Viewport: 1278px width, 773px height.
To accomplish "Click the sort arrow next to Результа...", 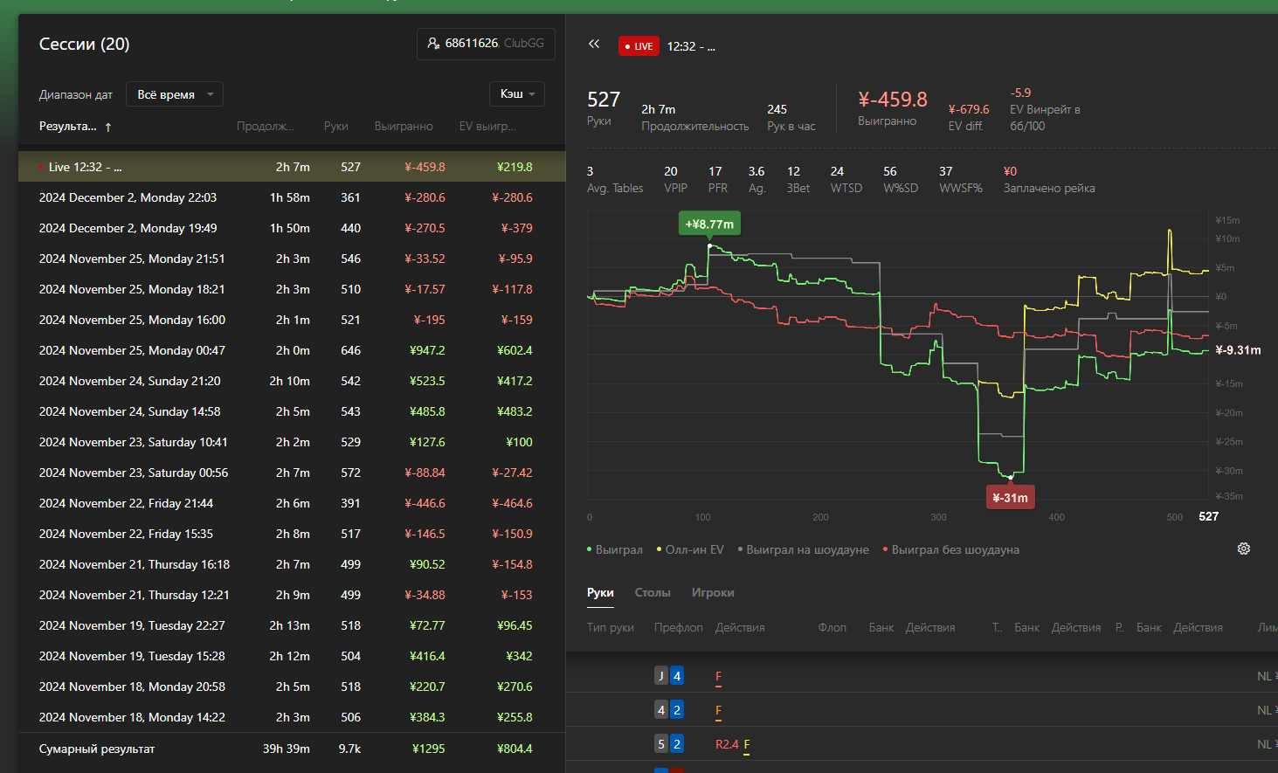I will click(x=108, y=127).
